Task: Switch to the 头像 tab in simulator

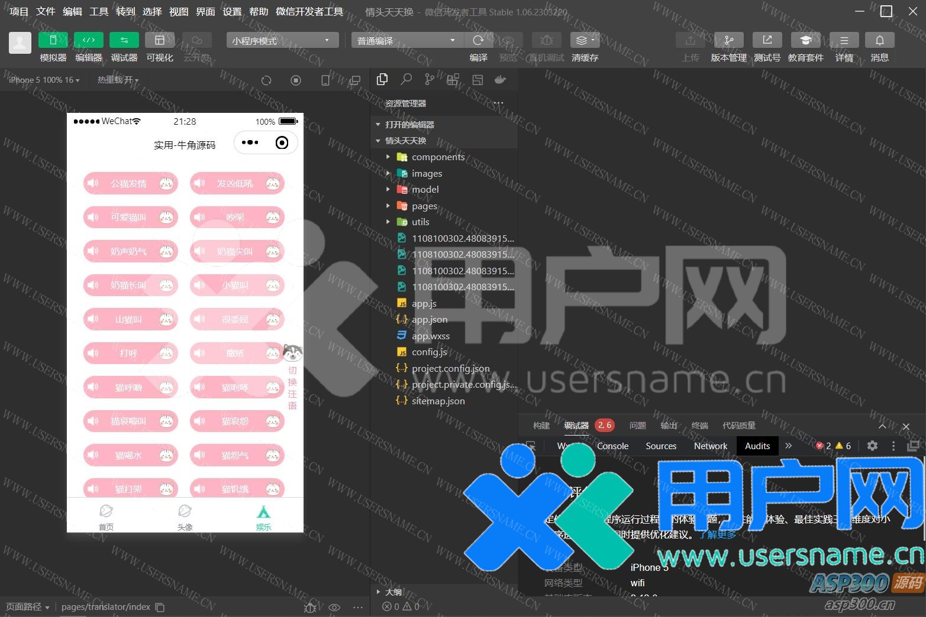Action: click(185, 516)
